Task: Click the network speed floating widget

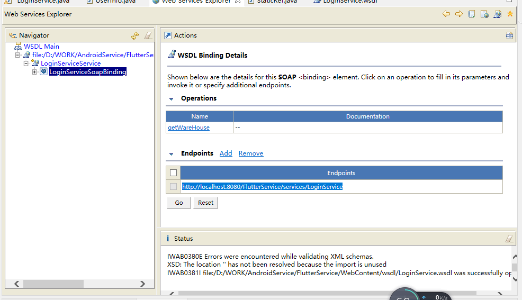Action: click(420, 294)
